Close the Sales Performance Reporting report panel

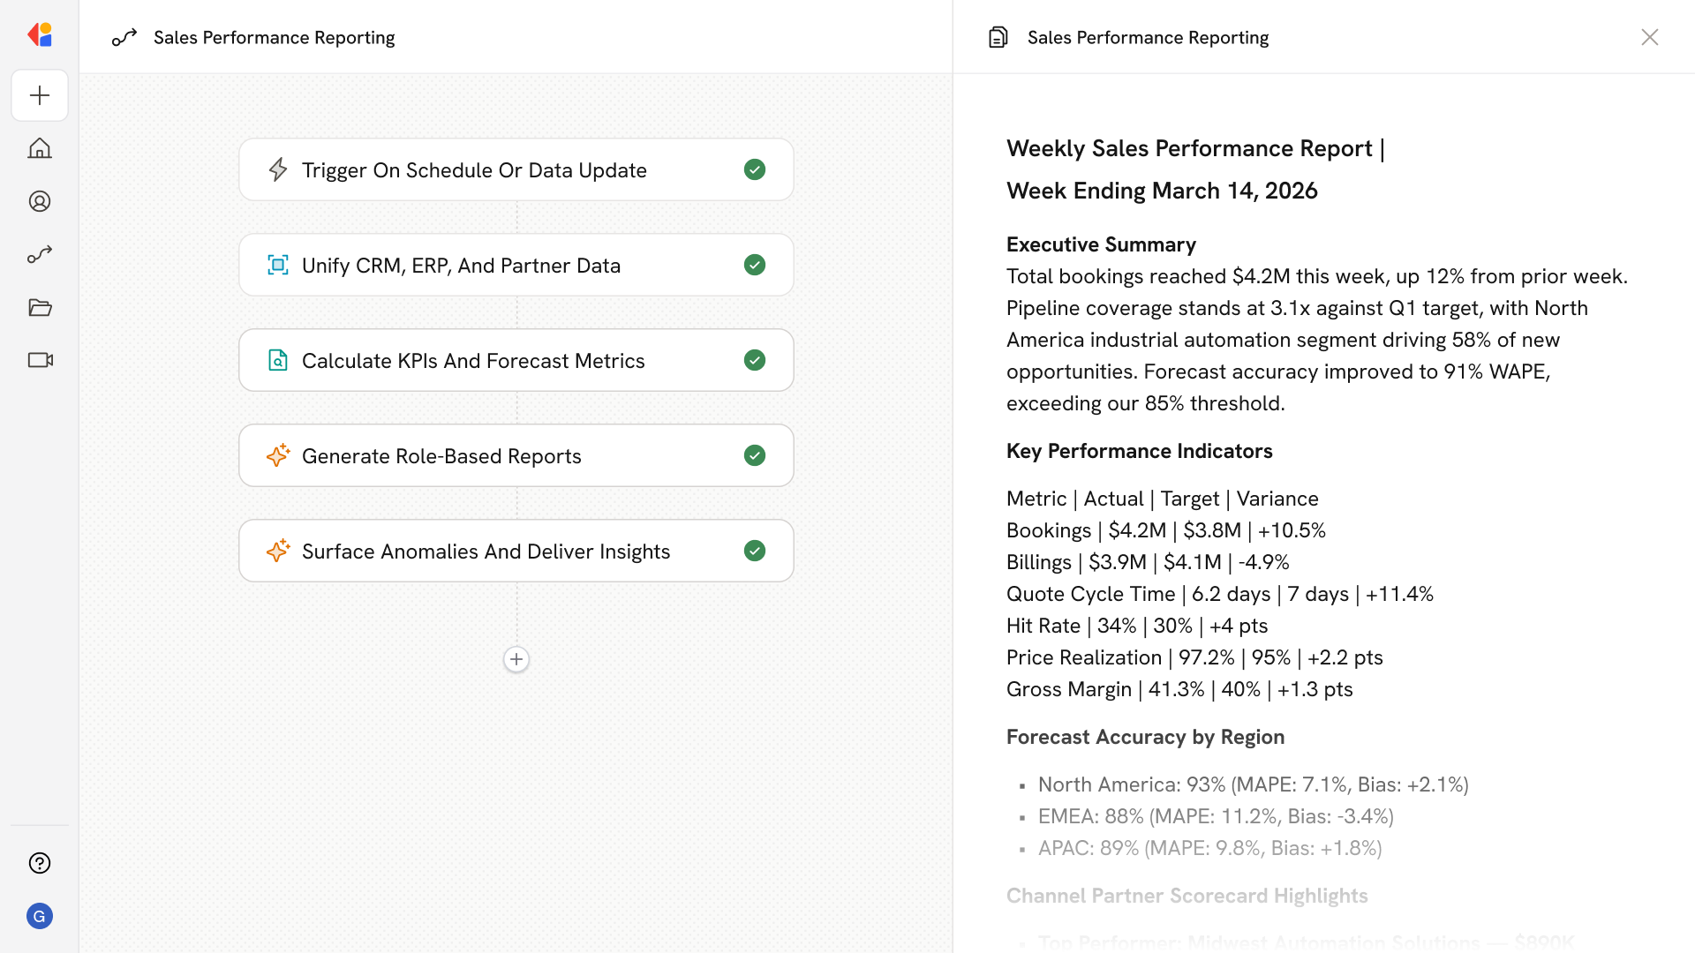click(1649, 37)
